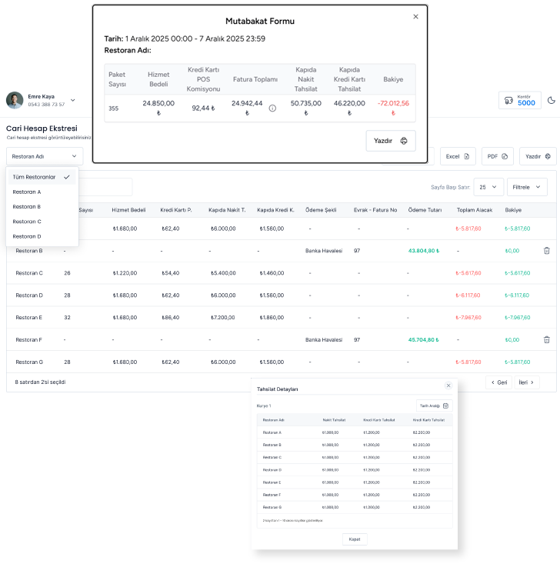Export the statement as PDF
Screen dimensions: 560x564
point(498,156)
